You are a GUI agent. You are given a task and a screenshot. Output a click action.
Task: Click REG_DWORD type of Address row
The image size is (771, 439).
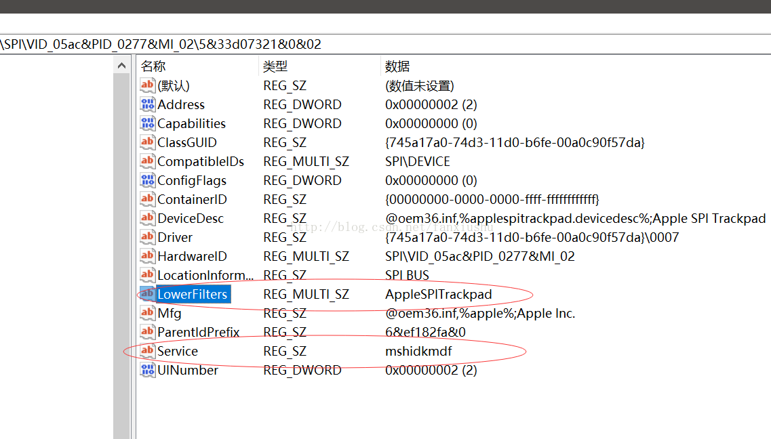pos(302,104)
